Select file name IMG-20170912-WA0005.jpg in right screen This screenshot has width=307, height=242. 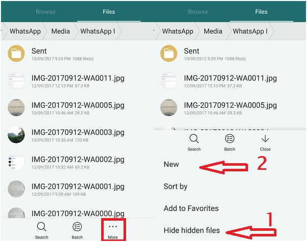pyautogui.click(x=230, y=105)
